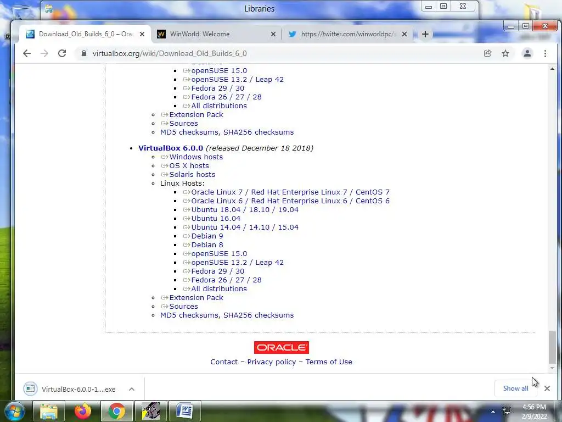Click the Oracle logo in the footer
The height and width of the screenshot is (422, 562).
[282, 347]
